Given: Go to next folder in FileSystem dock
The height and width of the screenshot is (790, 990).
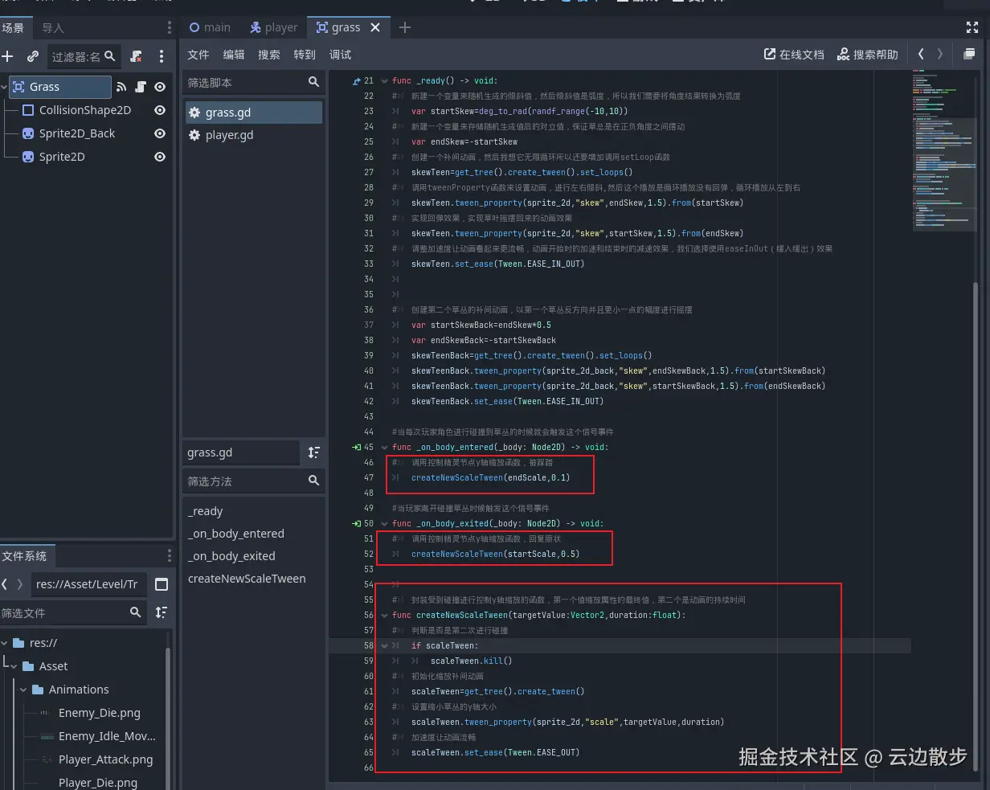Looking at the screenshot, I should coord(20,584).
